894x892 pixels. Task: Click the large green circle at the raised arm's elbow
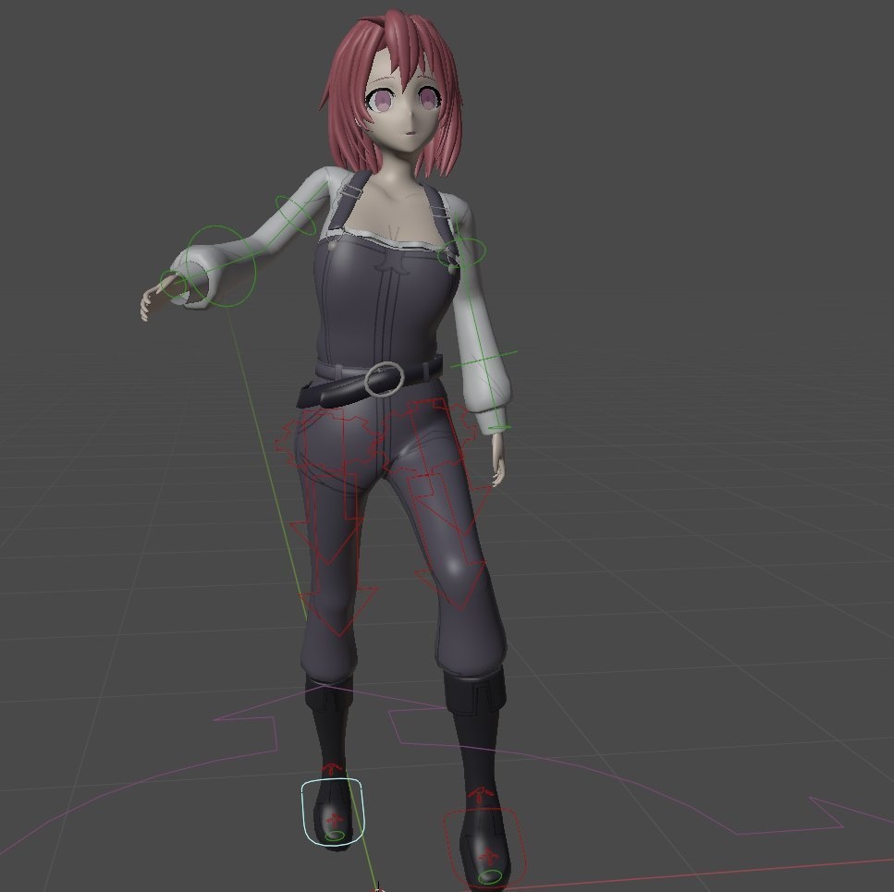[221, 265]
